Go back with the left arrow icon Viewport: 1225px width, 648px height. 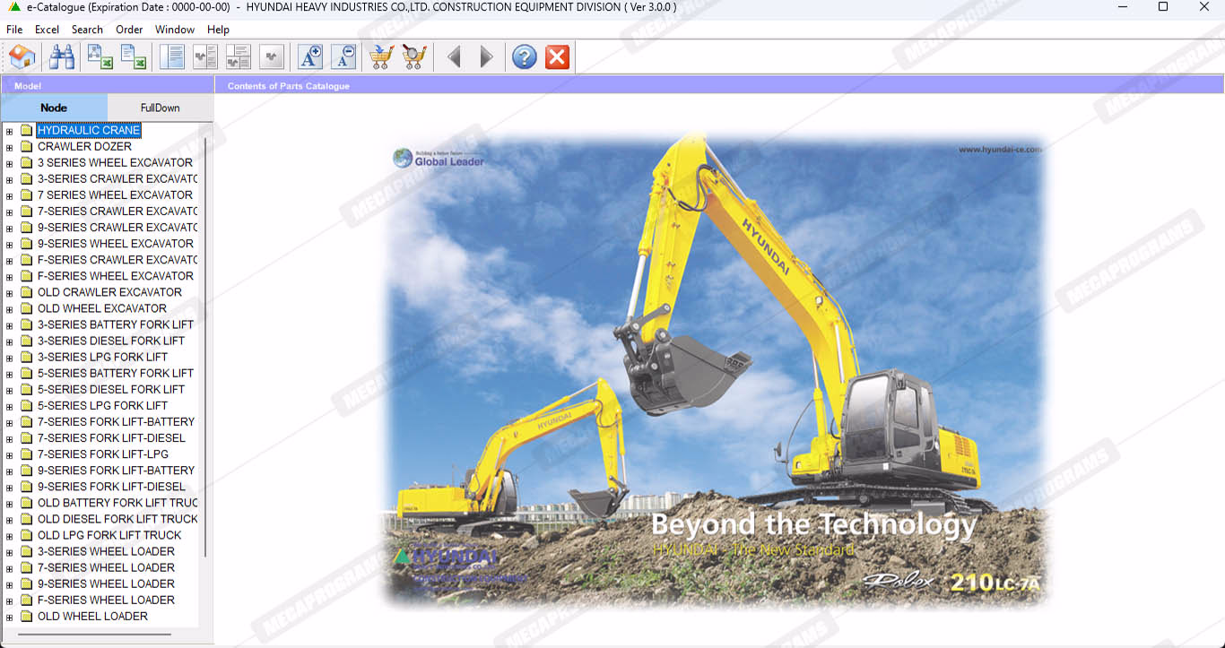click(454, 57)
